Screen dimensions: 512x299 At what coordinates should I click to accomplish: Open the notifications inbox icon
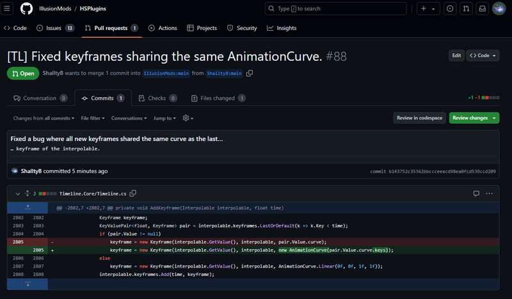(x=483, y=8)
